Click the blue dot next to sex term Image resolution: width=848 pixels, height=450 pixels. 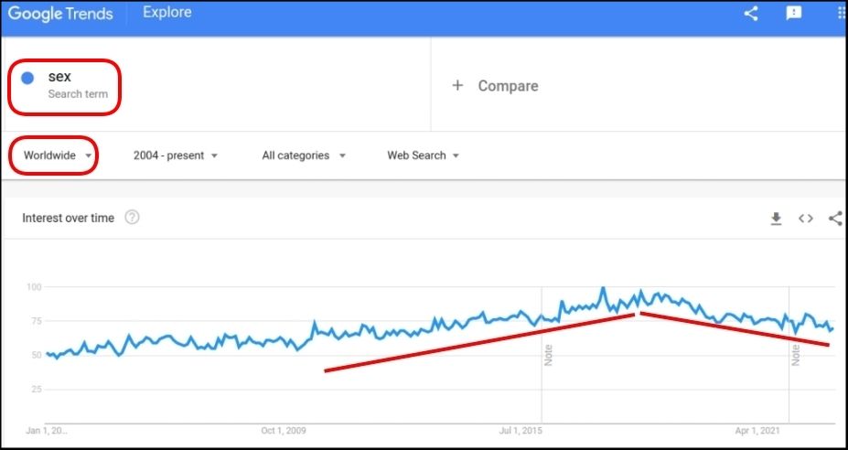tap(27, 78)
